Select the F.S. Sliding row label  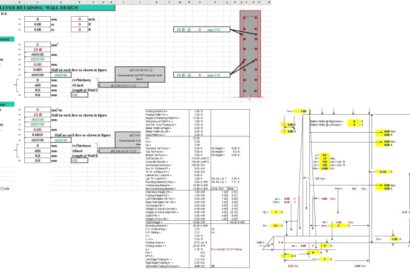coord(153,233)
